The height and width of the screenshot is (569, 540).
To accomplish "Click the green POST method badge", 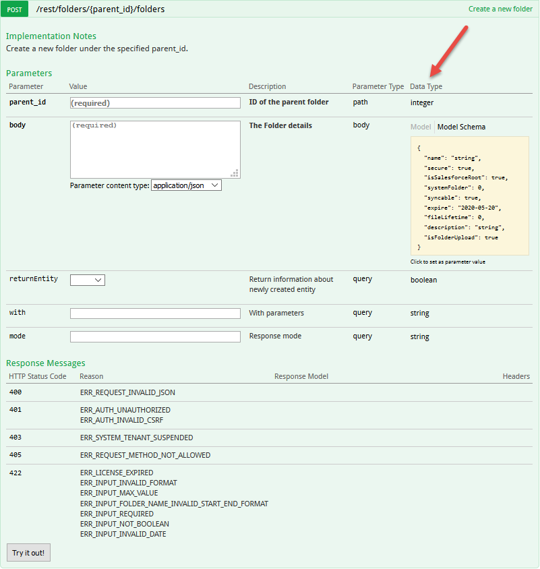I will [x=14, y=9].
